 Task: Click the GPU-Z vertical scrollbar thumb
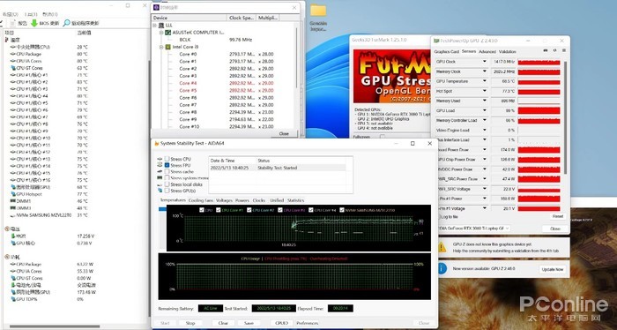coord(566,116)
